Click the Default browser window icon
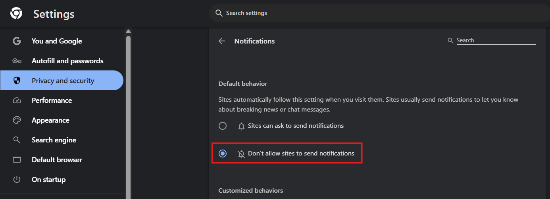550x199 pixels. [17, 160]
